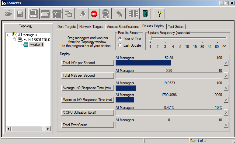
Task: Maximize the Iometer window
Action: point(226,3)
